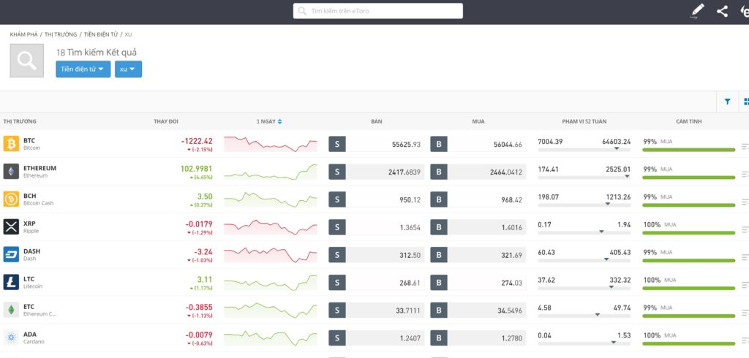Click the Ethereum logo icon
This screenshot has width=749, height=358.
(x=11, y=172)
